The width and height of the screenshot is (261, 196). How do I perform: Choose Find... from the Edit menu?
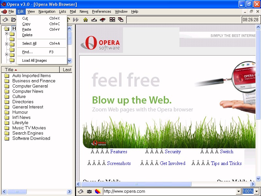click(42, 52)
